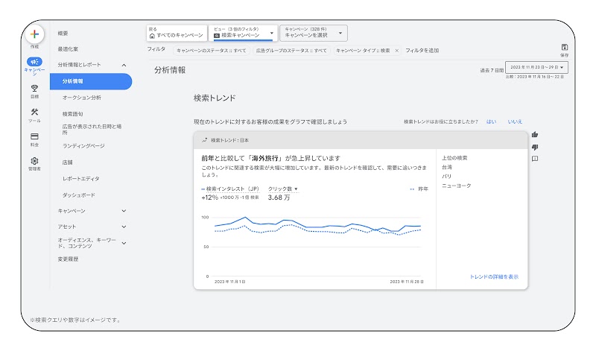This screenshot has height=351, width=596.
Task: Click the top search term ニューヨーク
Action: pos(457,186)
